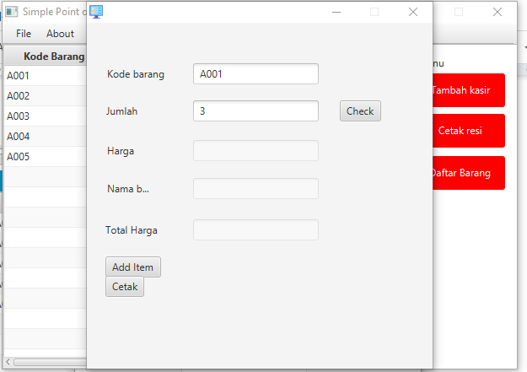Click the table's horizontal scrollbar left arrow
The height and width of the screenshot is (372, 527).
(8, 362)
